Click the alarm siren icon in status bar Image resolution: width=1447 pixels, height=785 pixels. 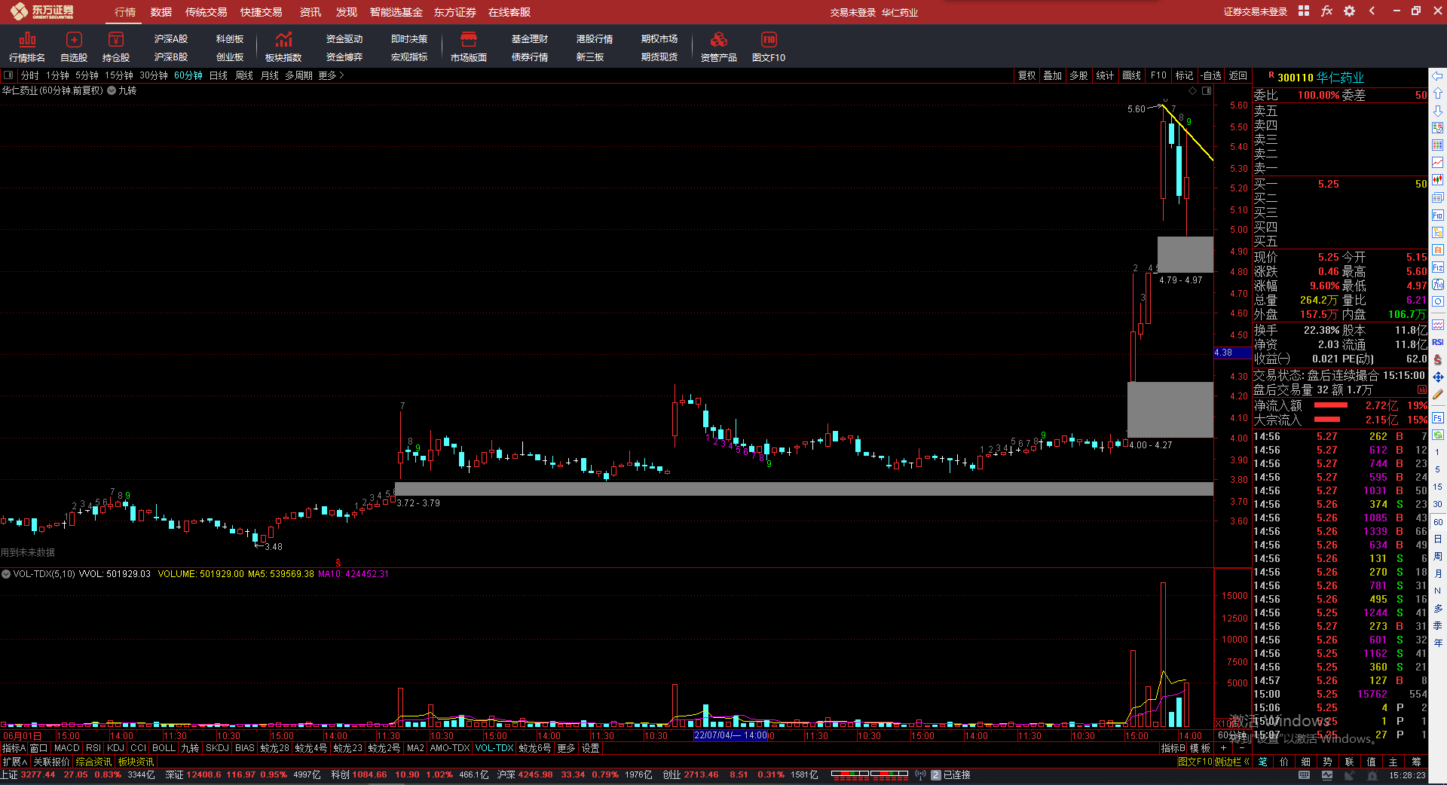(x=1372, y=775)
